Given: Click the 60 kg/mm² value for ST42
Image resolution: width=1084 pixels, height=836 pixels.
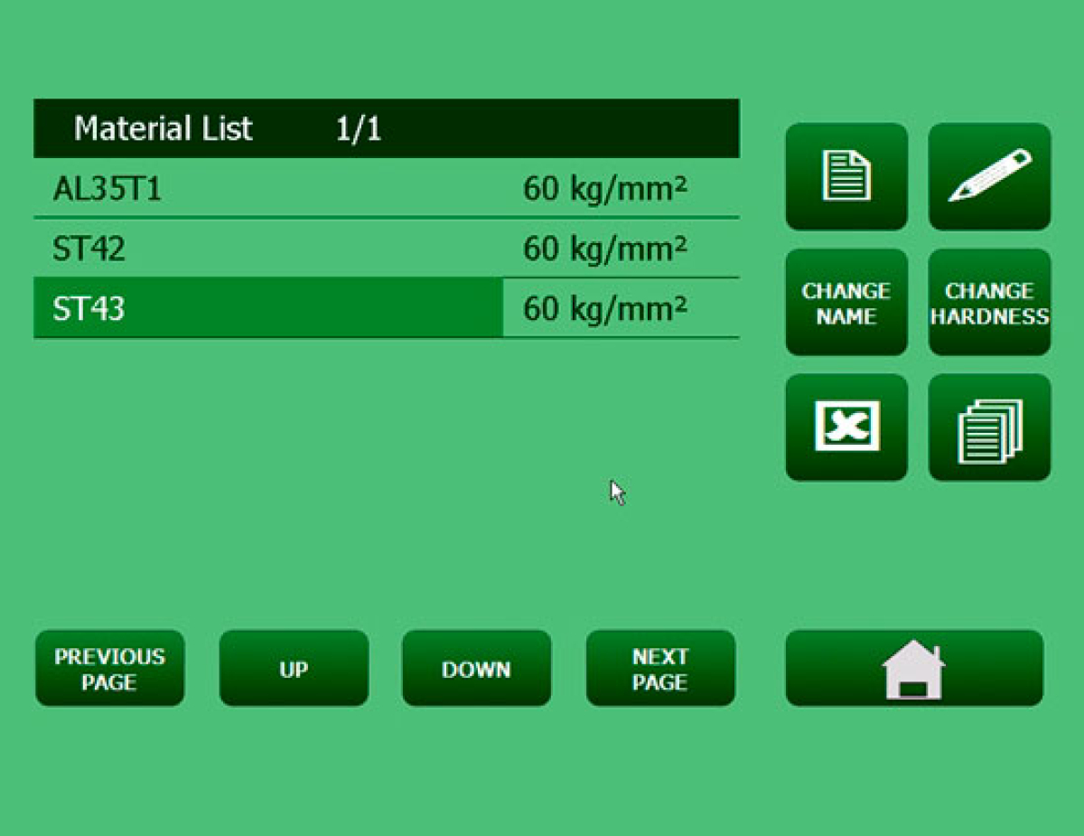Looking at the screenshot, I should 605,249.
